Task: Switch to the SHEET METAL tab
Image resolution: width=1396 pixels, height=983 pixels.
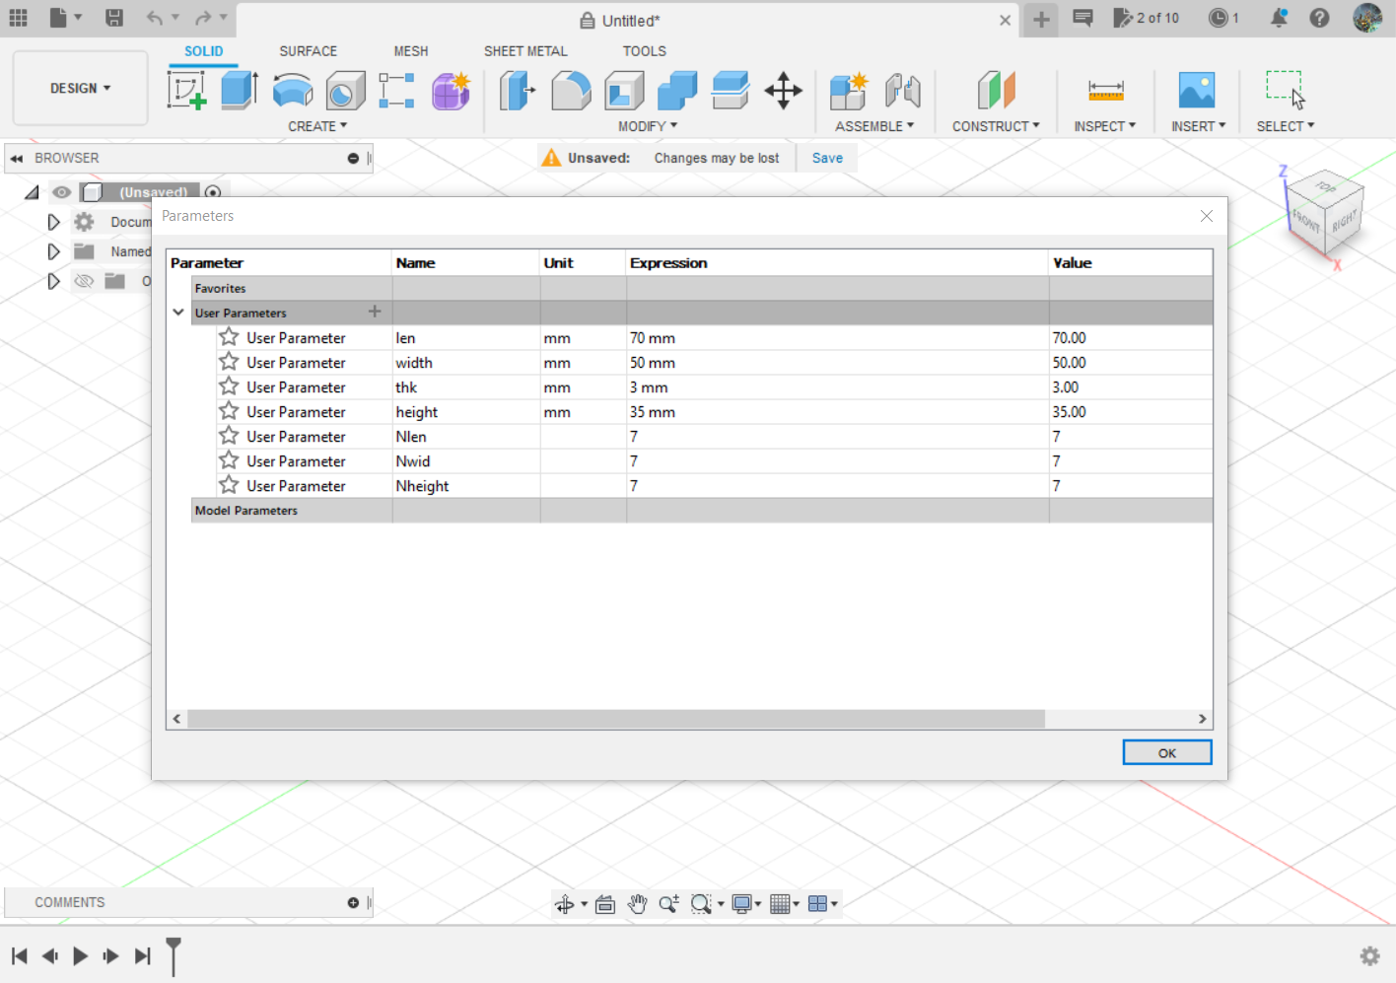Action: [525, 51]
